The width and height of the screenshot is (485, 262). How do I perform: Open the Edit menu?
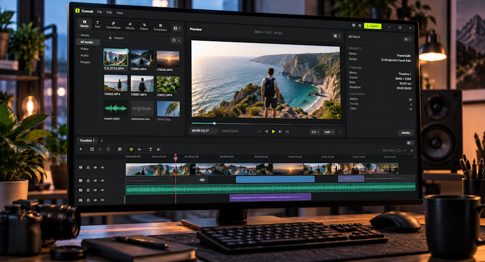[x=109, y=13]
